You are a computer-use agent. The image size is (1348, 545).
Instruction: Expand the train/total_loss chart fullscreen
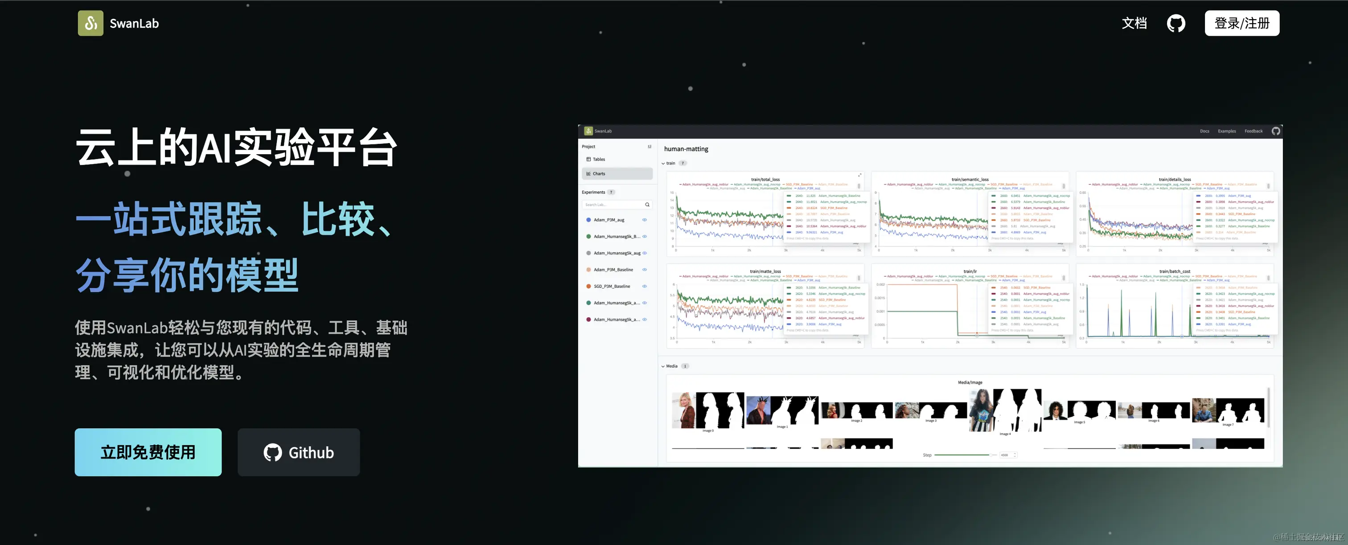859,175
